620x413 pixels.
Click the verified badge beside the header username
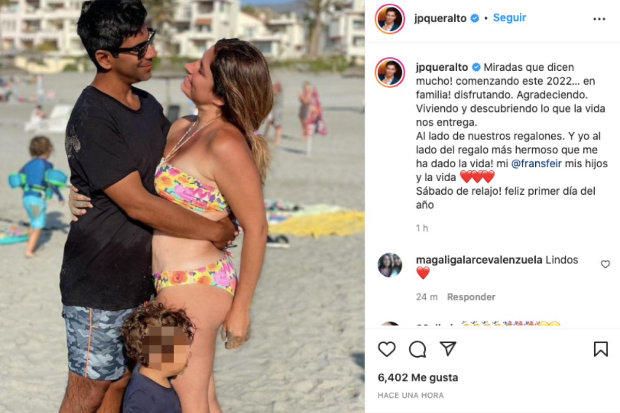[475, 19]
